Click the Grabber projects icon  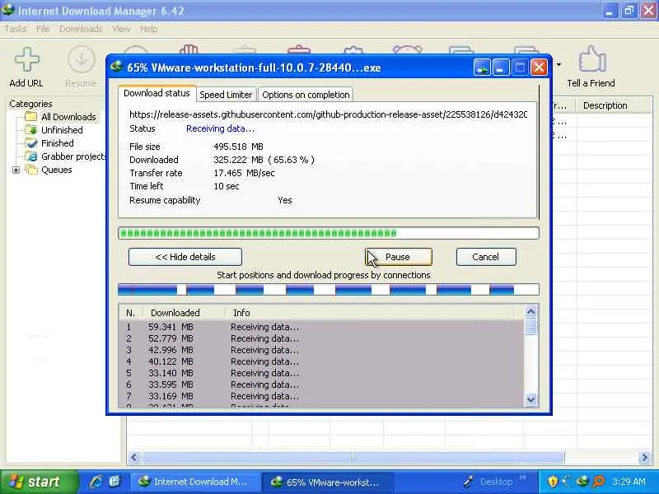click(x=30, y=156)
